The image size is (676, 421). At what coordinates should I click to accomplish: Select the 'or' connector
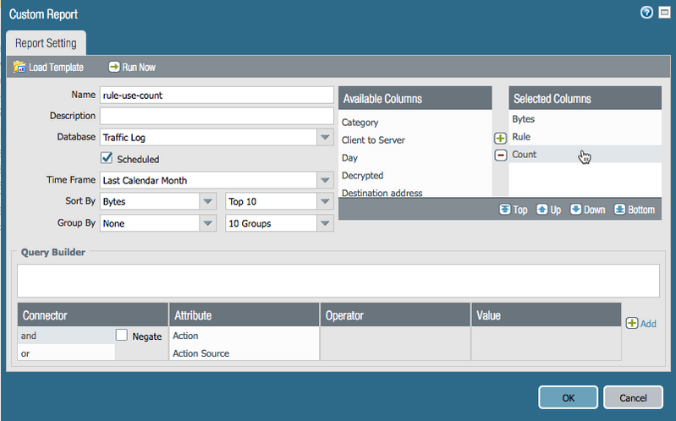tap(66, 353)
